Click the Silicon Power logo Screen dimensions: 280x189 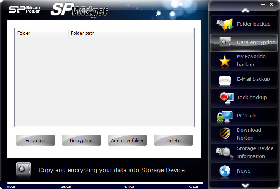pyautogui.click(x=24, y=9)
